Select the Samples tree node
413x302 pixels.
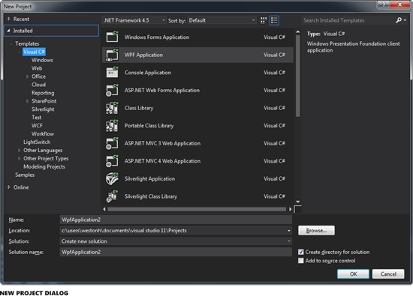25,175
